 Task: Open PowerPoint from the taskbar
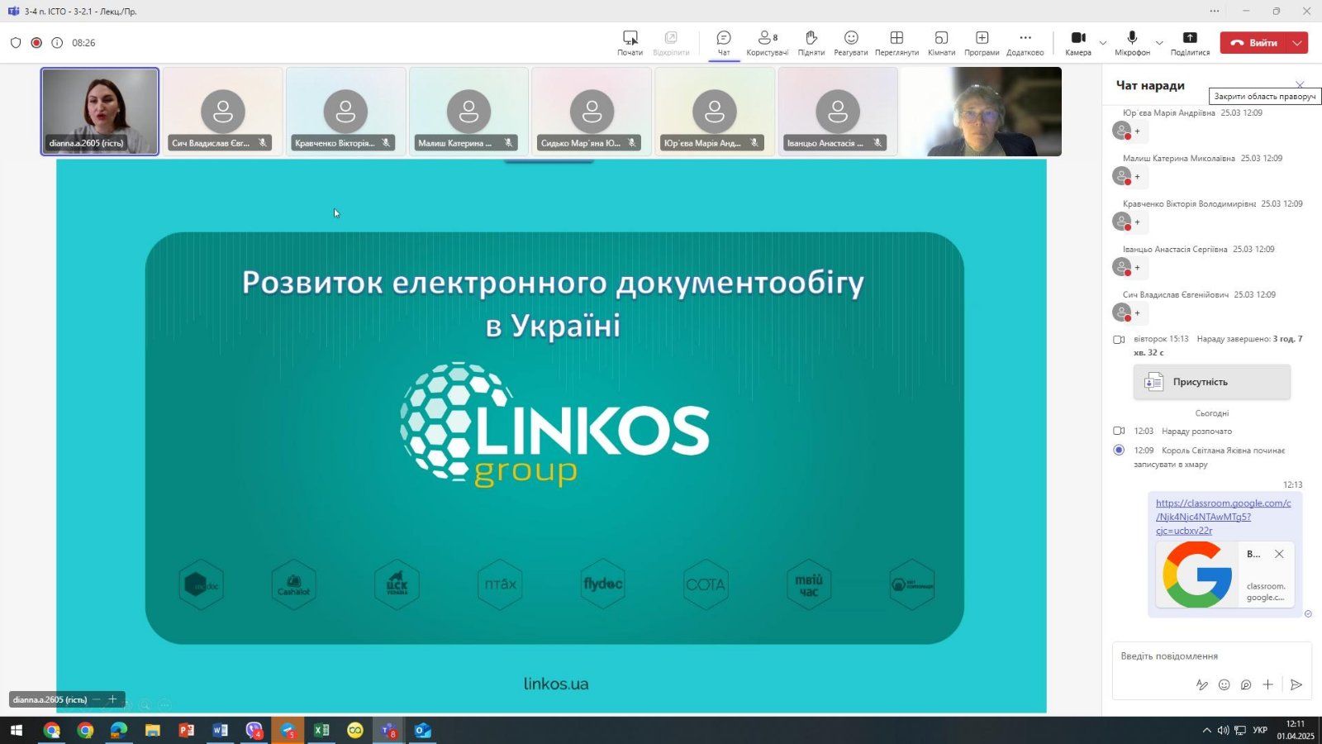(187, 730)
